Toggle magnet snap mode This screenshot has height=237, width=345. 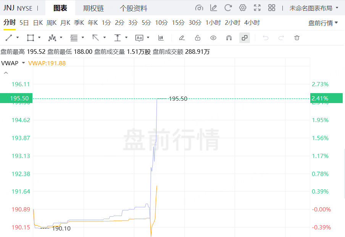click(229, 38)
